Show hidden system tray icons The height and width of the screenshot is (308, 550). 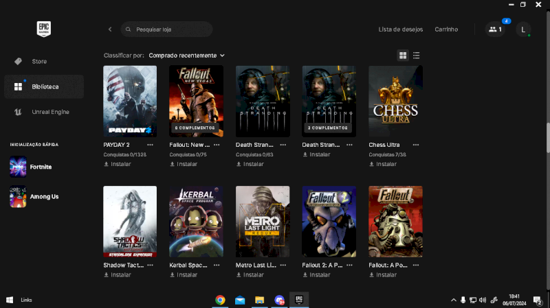454,300
